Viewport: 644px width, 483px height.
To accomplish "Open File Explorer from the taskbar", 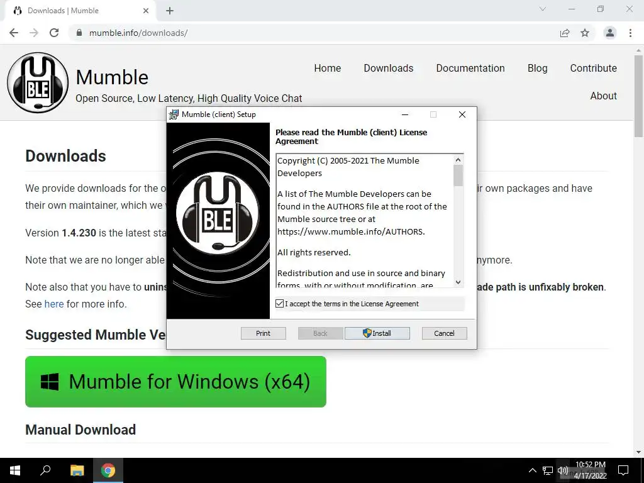I will point(77,470).
